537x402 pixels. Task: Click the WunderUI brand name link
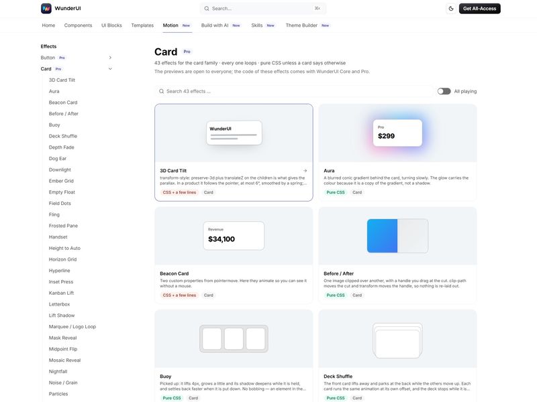pyautogui.click(x=68, y=9)
